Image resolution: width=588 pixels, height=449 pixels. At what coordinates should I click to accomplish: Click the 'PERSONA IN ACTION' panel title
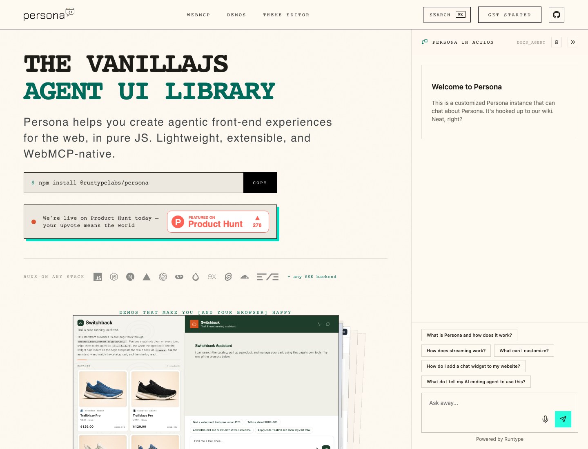pos(463,42)
